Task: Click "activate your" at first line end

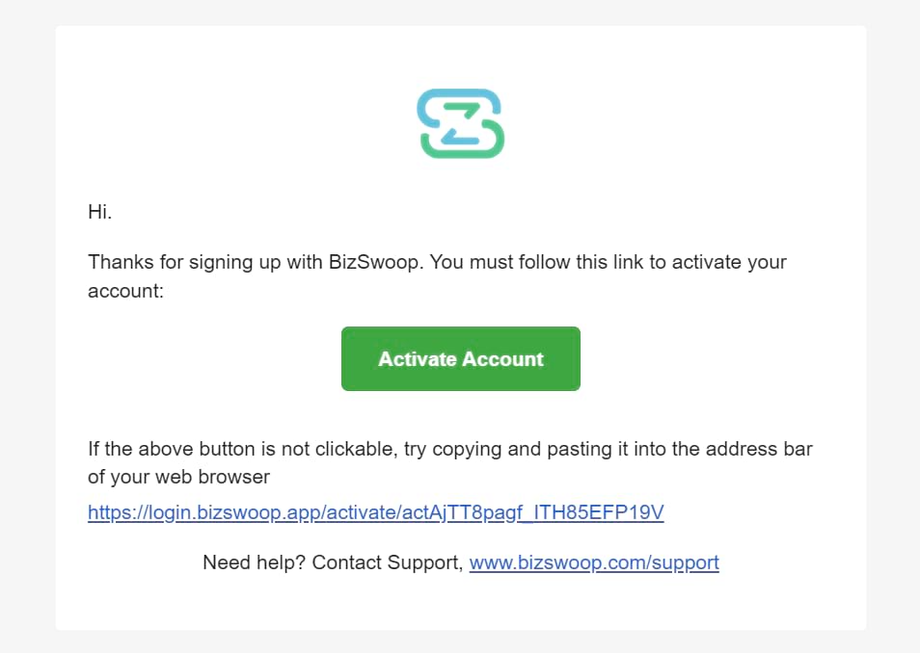Action: [x=729, y=262]
